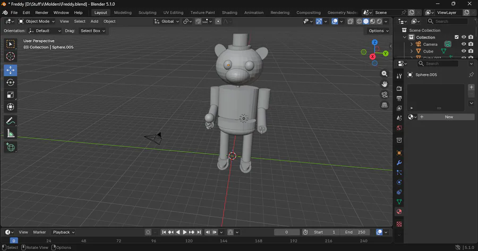Collapse the Collection in outliner
The image size is (478, 251).
point(405,37)
